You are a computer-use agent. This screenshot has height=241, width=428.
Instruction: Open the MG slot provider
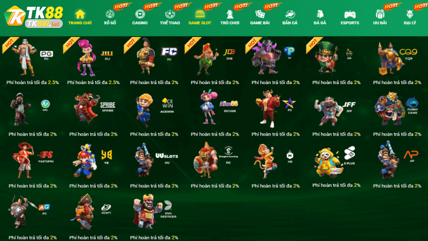tap(33, 114)
